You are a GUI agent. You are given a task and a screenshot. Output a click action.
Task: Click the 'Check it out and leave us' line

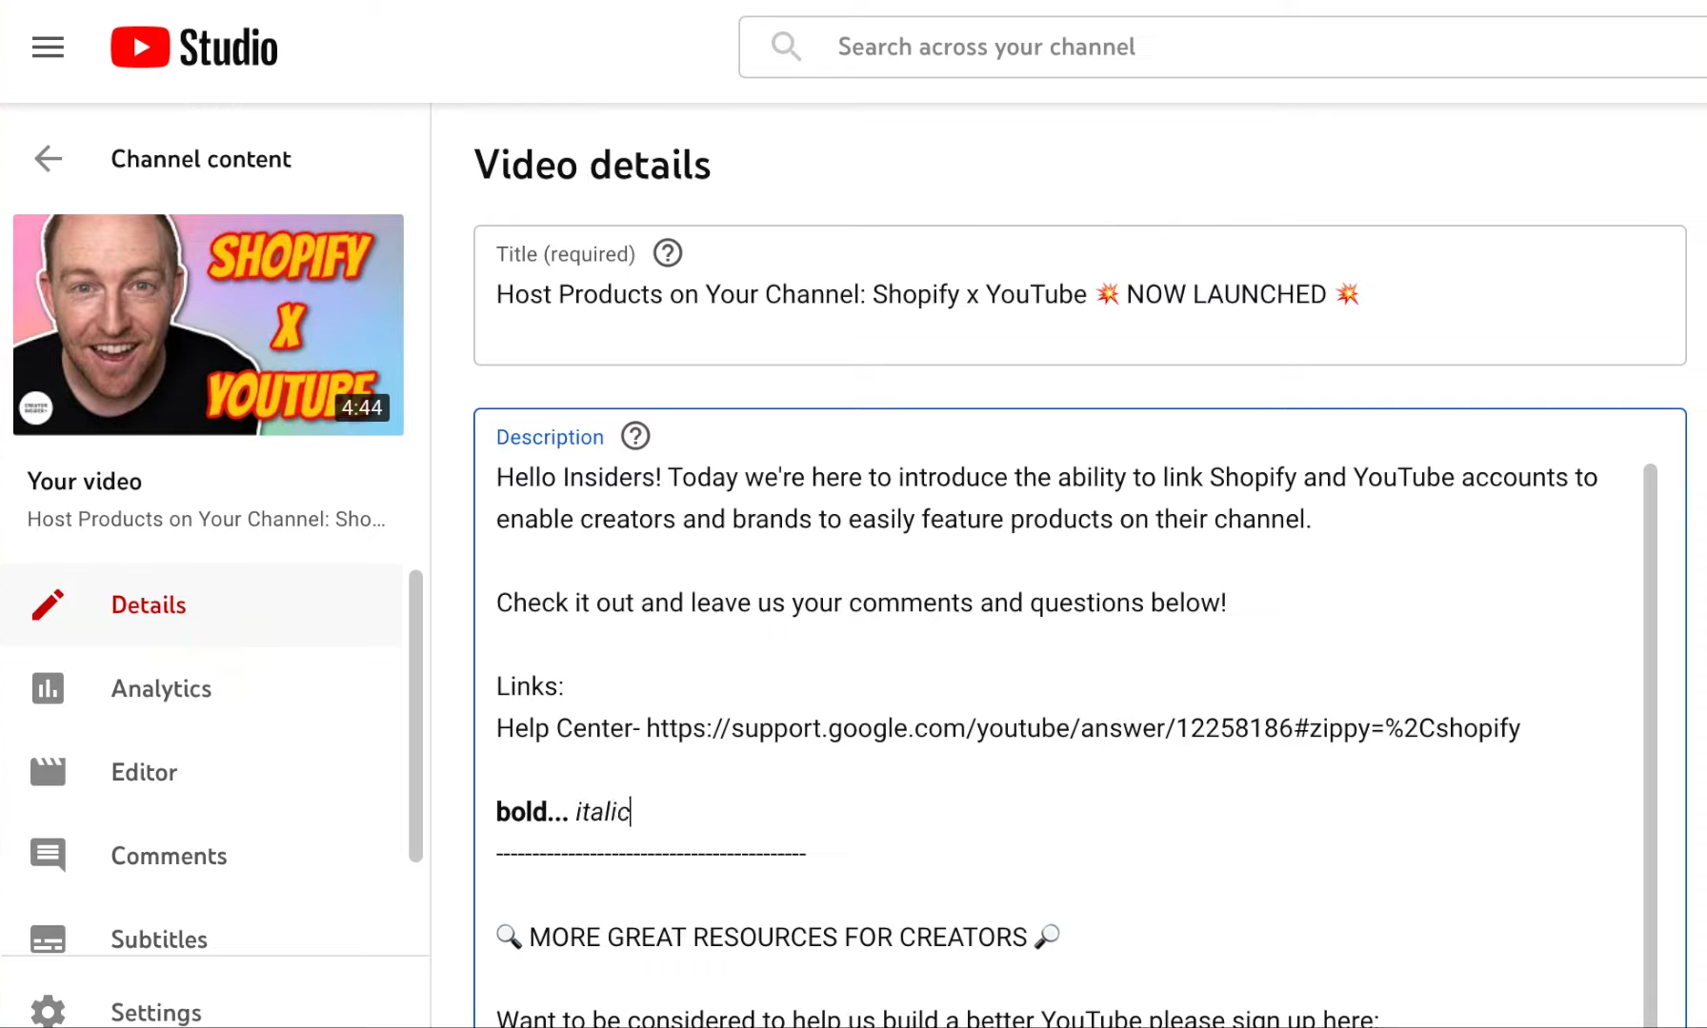pyautogui.click(x=861, y=603)
